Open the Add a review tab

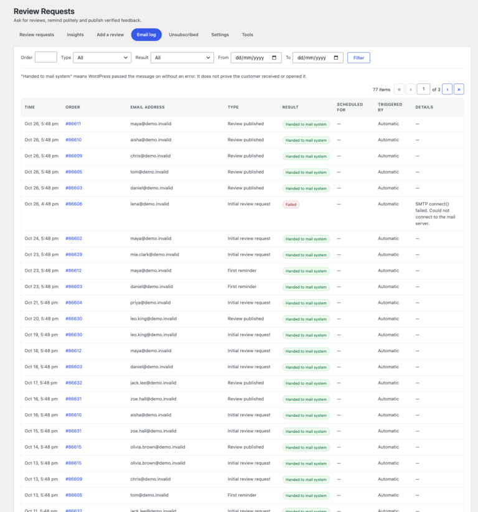(110, 35)
